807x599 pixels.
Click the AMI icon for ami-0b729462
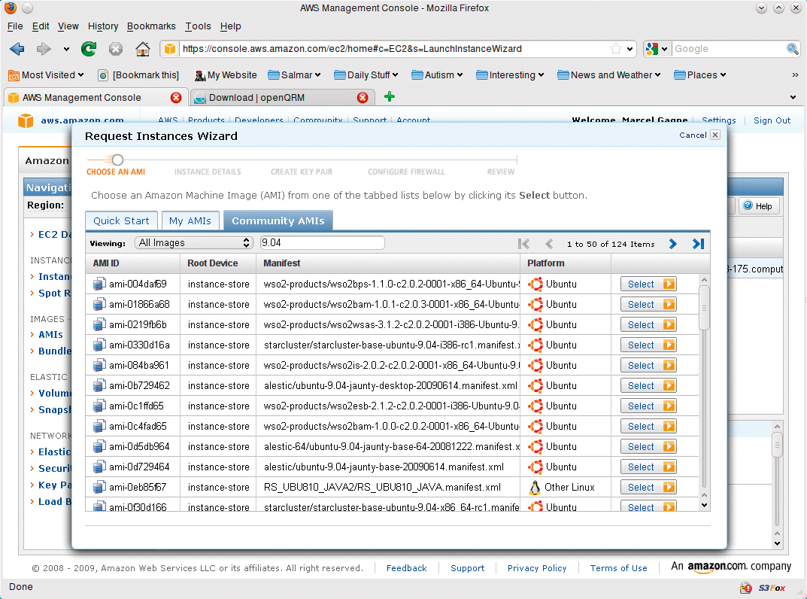99,386
